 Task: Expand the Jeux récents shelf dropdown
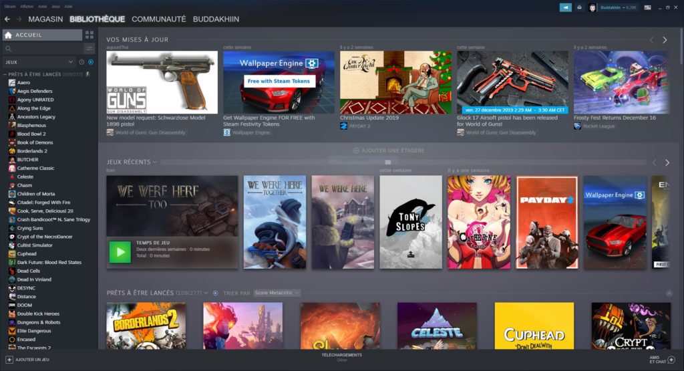(154, 162)
